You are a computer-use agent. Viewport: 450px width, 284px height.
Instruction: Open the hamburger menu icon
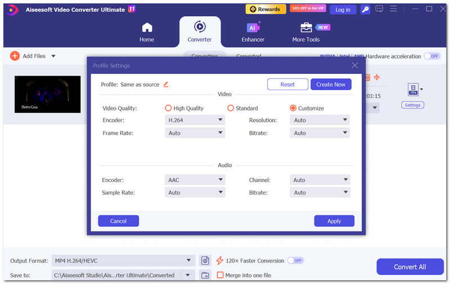[x=393, y=9]
